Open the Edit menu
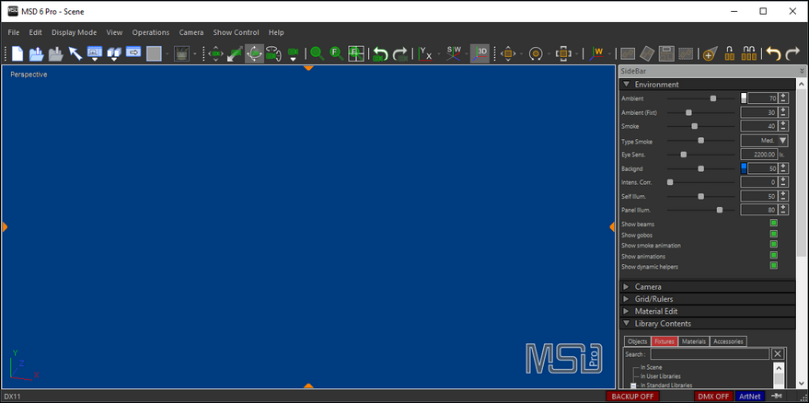This screenshot has height=403, width=809. point(36,32)
